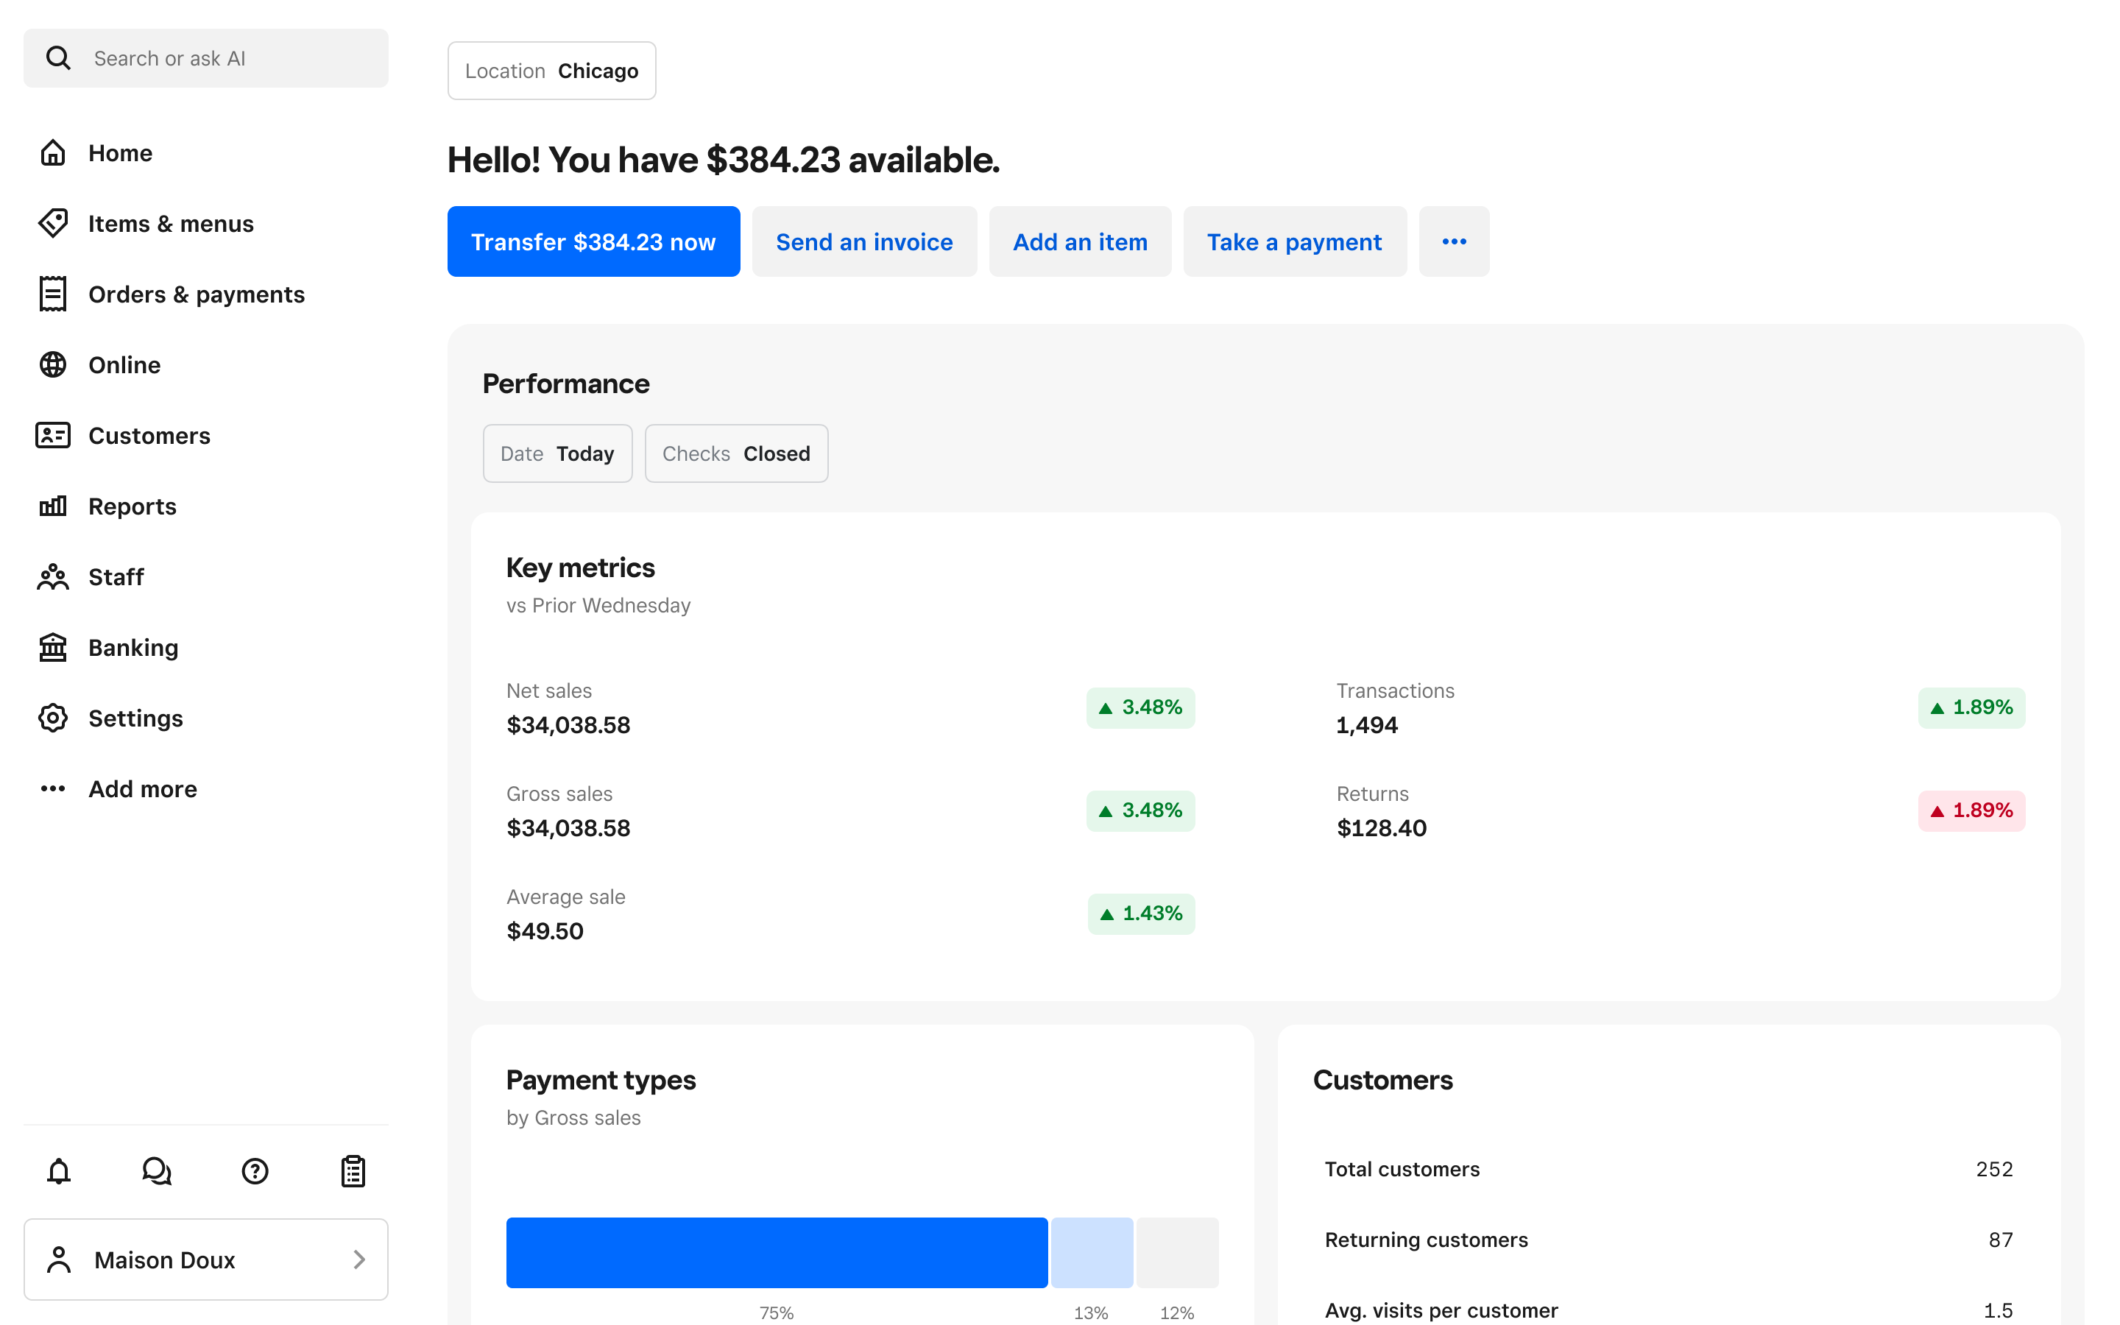This screenshot has width=2120, height=1325.
Task: Click Add more in the sidebar
Action: point(52,788)
